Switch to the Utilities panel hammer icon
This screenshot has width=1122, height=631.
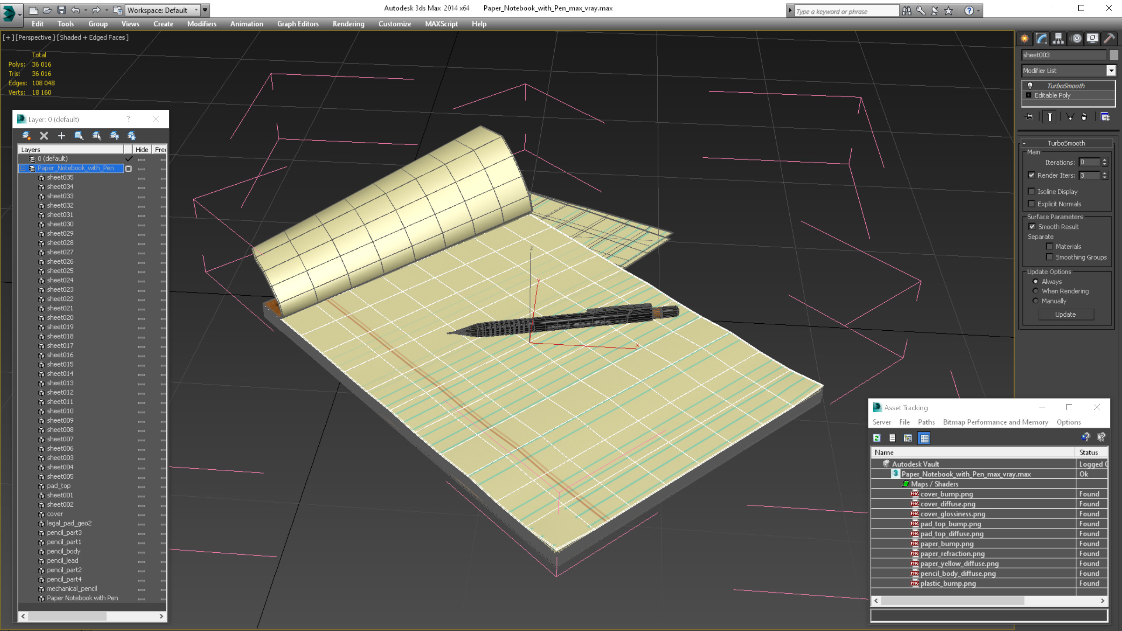click(x=1109, y=39)
